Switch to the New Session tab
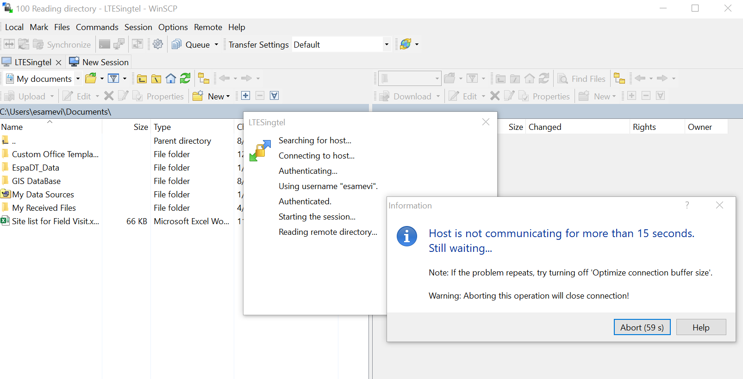The height and width of the screenshot is (379, 743). (99, 62)
